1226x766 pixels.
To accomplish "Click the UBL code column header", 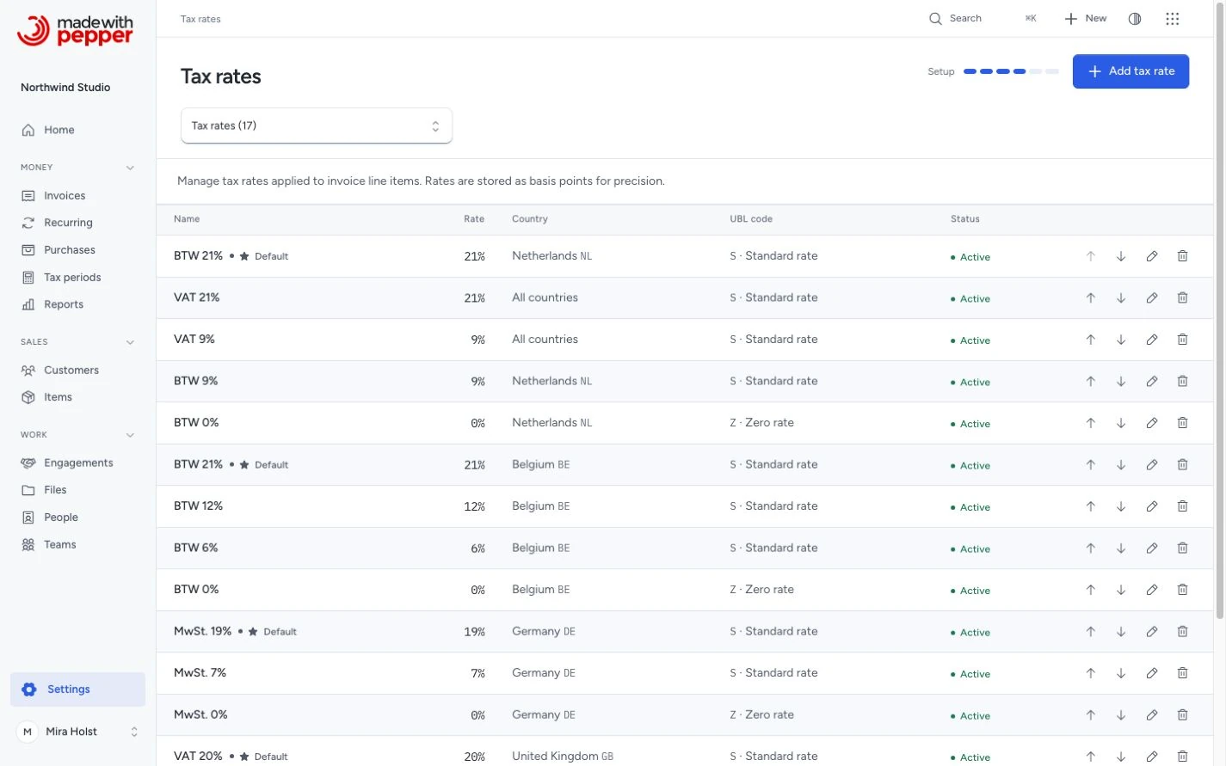I will [751, 219].
